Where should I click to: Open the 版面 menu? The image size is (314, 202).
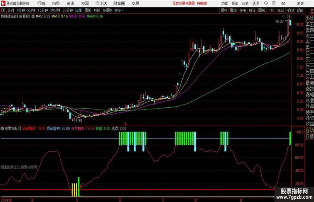(235, 3)
